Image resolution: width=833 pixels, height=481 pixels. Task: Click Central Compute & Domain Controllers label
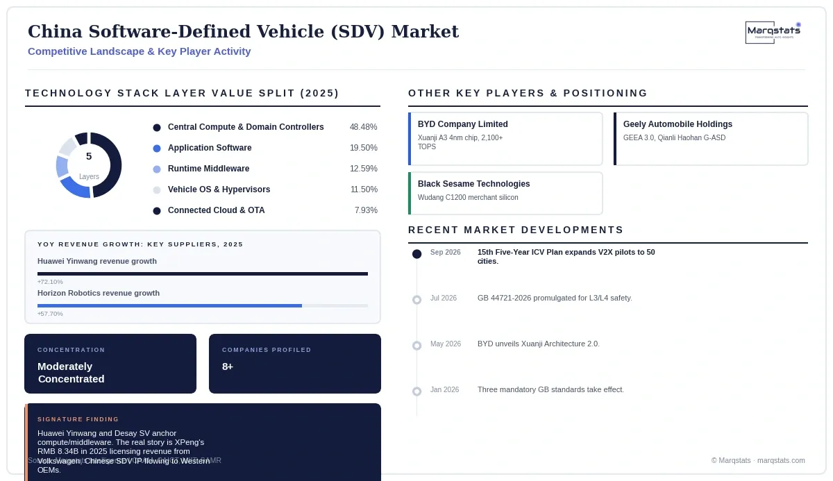[x=246, y=127]
